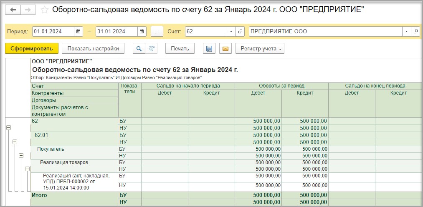Add report to favorites with star icon
This screenshot has height=207, width=423.
45,10
